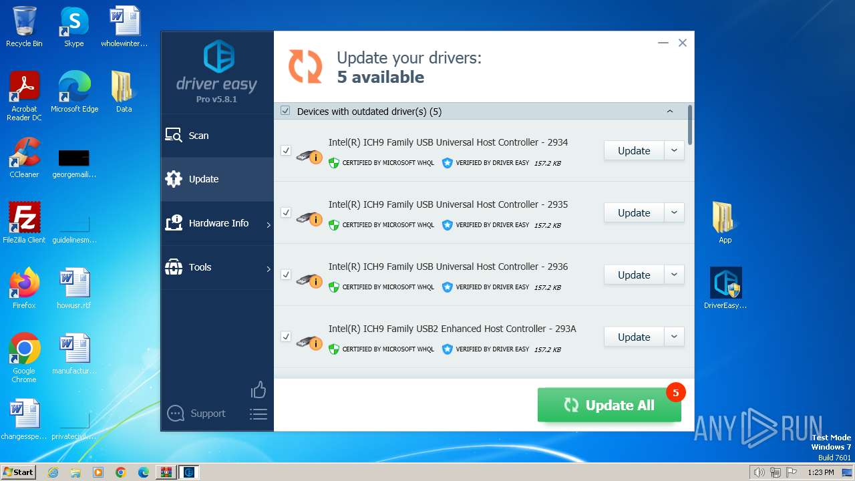Click Update for controller 293A
This screenshot has height=481, width=855.
point(634,337)
